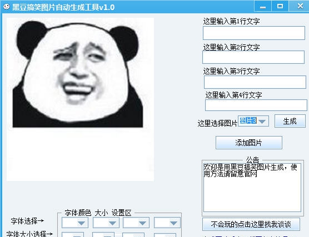The height and width of the screenshot is (237, 309).
Task: Click the 这里输入第3行文字 label
Action: 231,71
